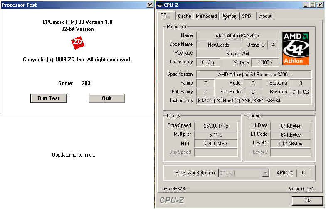Click the Name field AMD Athlon 64 3200+
Image resolution: width=326 pixels, height=209 pixels.
click(x=238, y=36)
